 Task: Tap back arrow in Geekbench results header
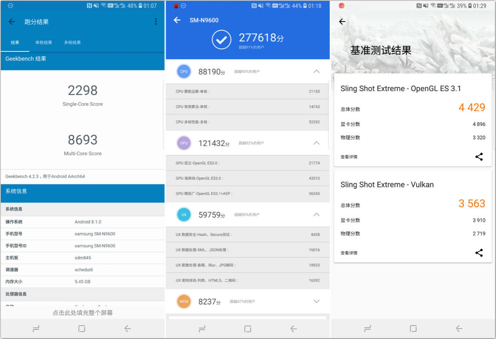point(12,22)
